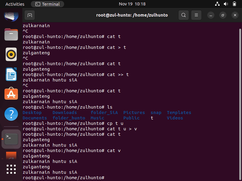Click the last command prompt line
The height and width of the screenshot is (181, 242).
click(x=64, y=178)
